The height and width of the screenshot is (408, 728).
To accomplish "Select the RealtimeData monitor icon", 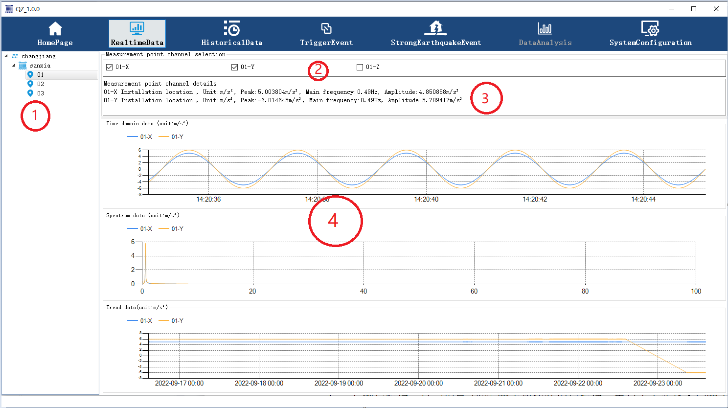I will (x=137, y=28).
